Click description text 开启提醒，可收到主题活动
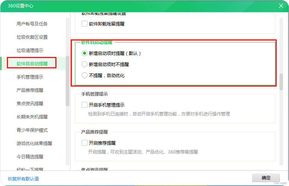The height and width of the screenshot is (186, 289). coord(143,152)
